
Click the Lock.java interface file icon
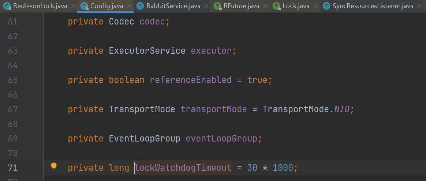(x=277, y=6)
